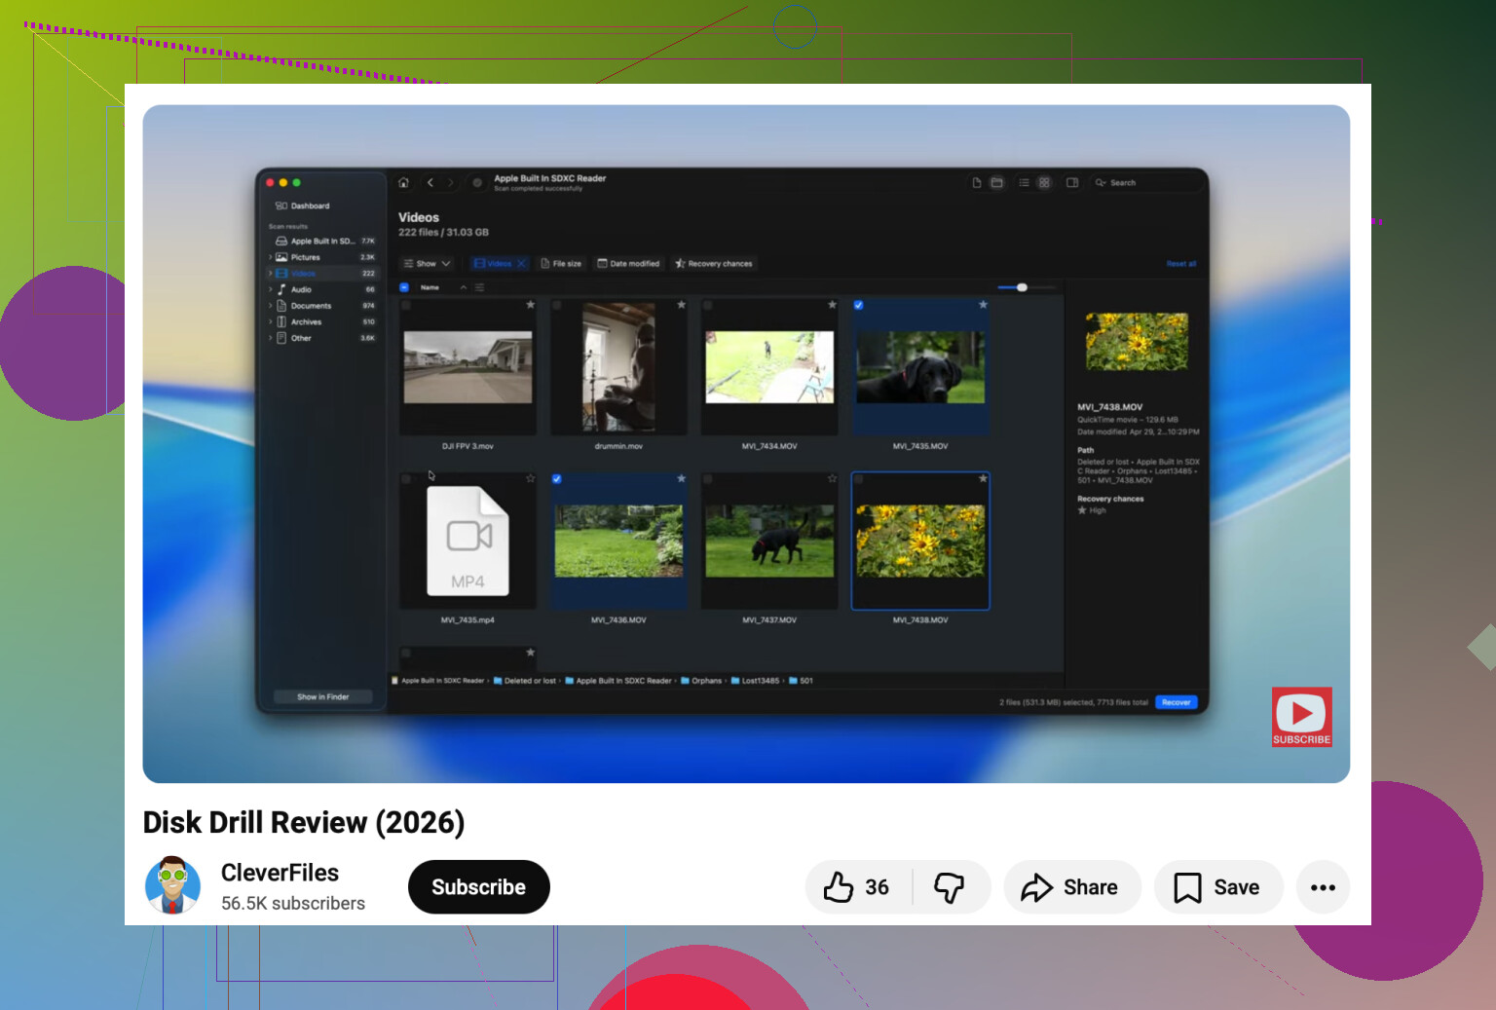Check the MVI_7435.mp4 checkbox
Viewport: 1496px width, 1010px height.
tap(406, 479)
